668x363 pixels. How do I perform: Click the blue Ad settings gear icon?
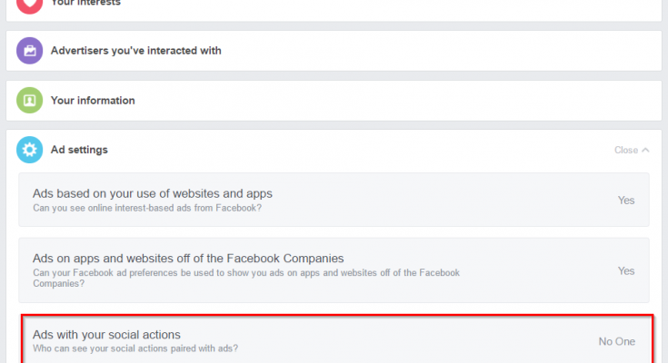tap(30, 150)
